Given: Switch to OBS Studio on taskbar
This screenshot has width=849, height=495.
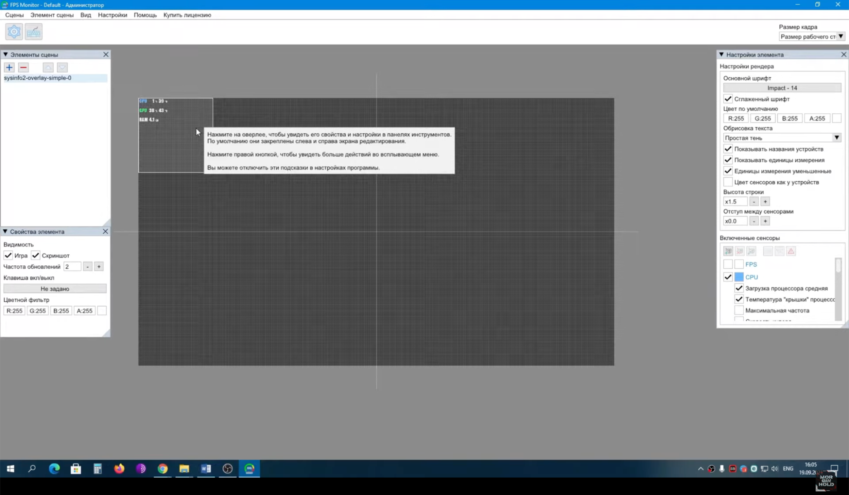Looking at the screenshot, I should (x=228, y=469).
